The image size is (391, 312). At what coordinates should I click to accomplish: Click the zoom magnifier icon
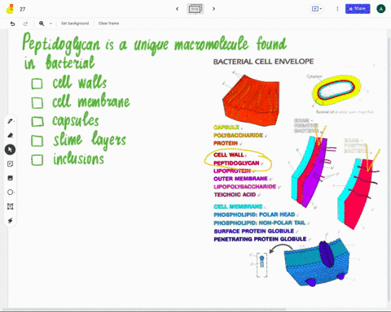click(42, 24)
